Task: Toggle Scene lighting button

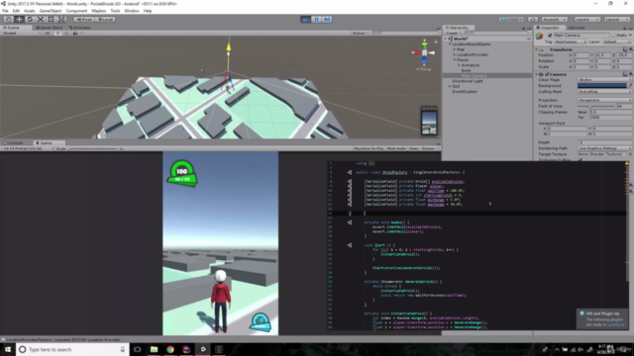Action: point(57,33)
